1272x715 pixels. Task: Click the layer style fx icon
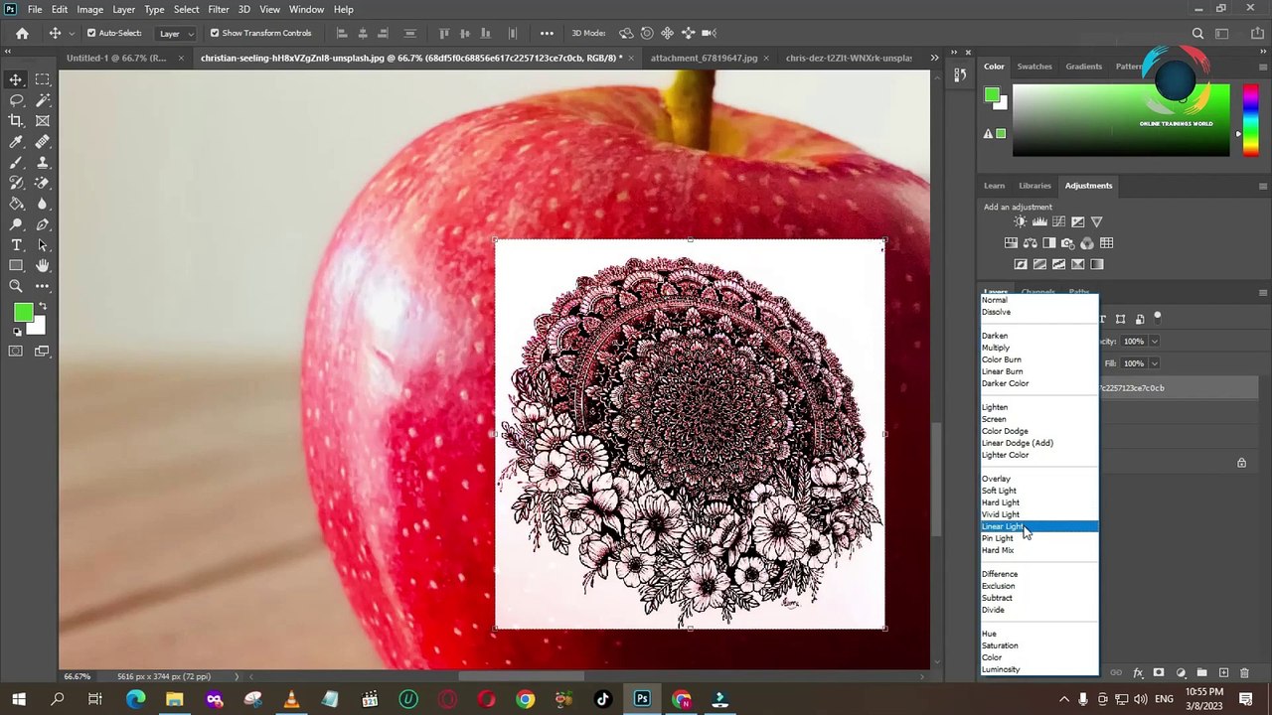pos(1138,673)
